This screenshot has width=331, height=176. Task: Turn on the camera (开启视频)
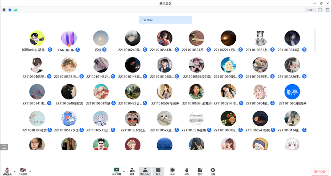[23, 171]
